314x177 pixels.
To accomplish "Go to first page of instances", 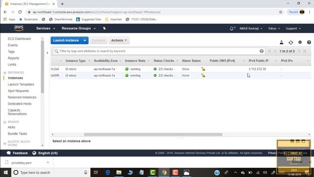I will (x=269, y=51).
